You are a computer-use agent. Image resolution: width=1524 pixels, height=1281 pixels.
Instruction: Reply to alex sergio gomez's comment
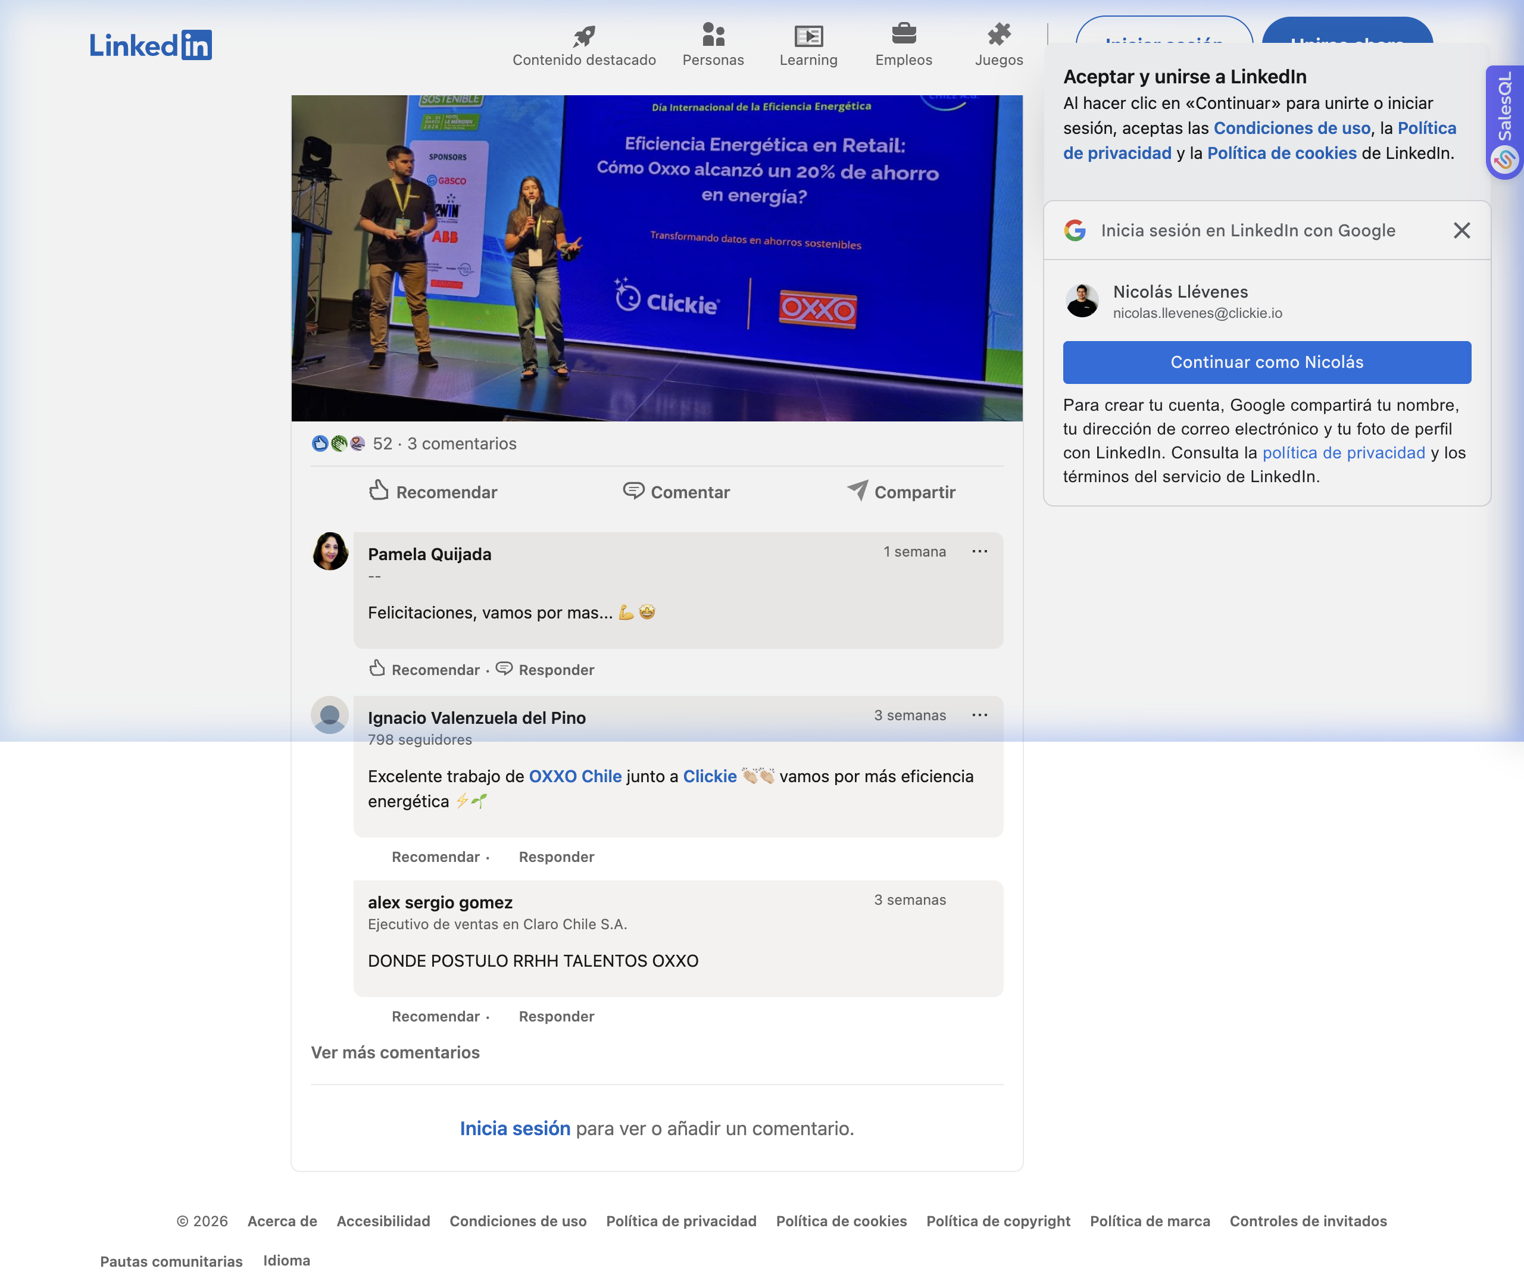[x=555, y=1016]
